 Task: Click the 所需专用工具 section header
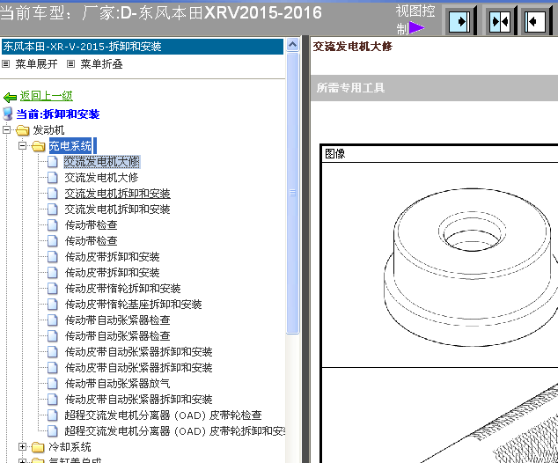click(434, 87)
